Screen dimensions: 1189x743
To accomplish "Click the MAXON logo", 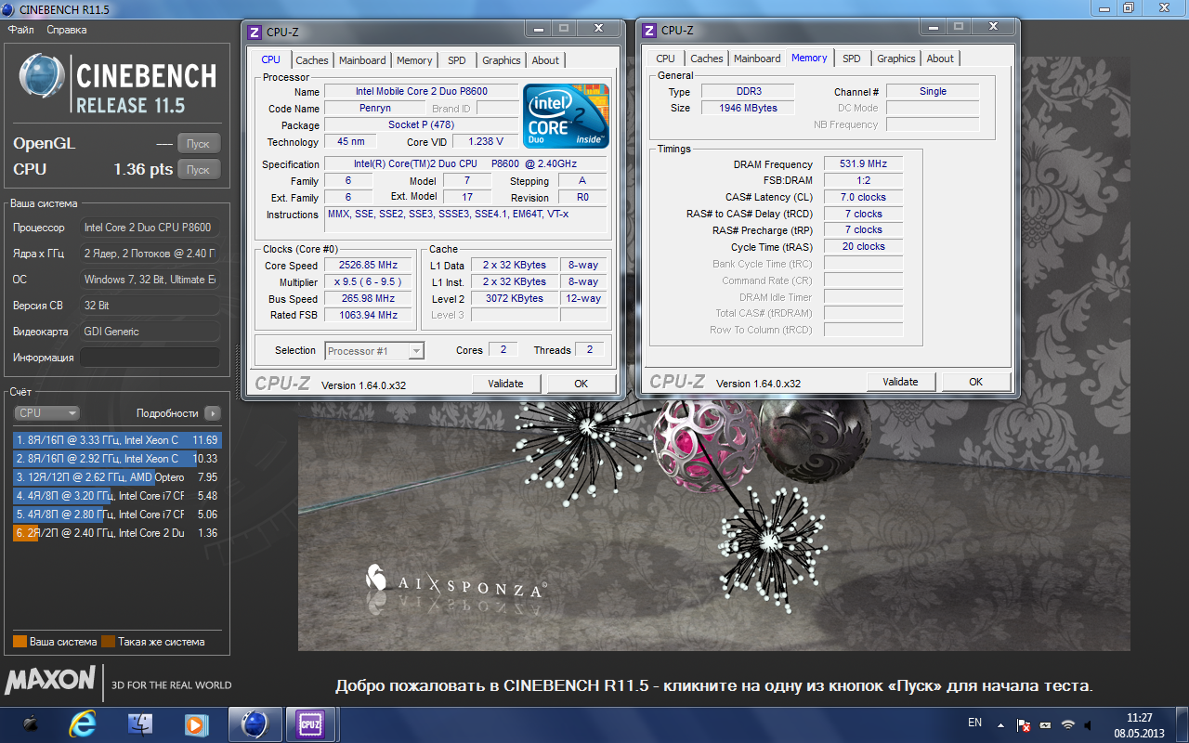I will [x=50, y=681].
